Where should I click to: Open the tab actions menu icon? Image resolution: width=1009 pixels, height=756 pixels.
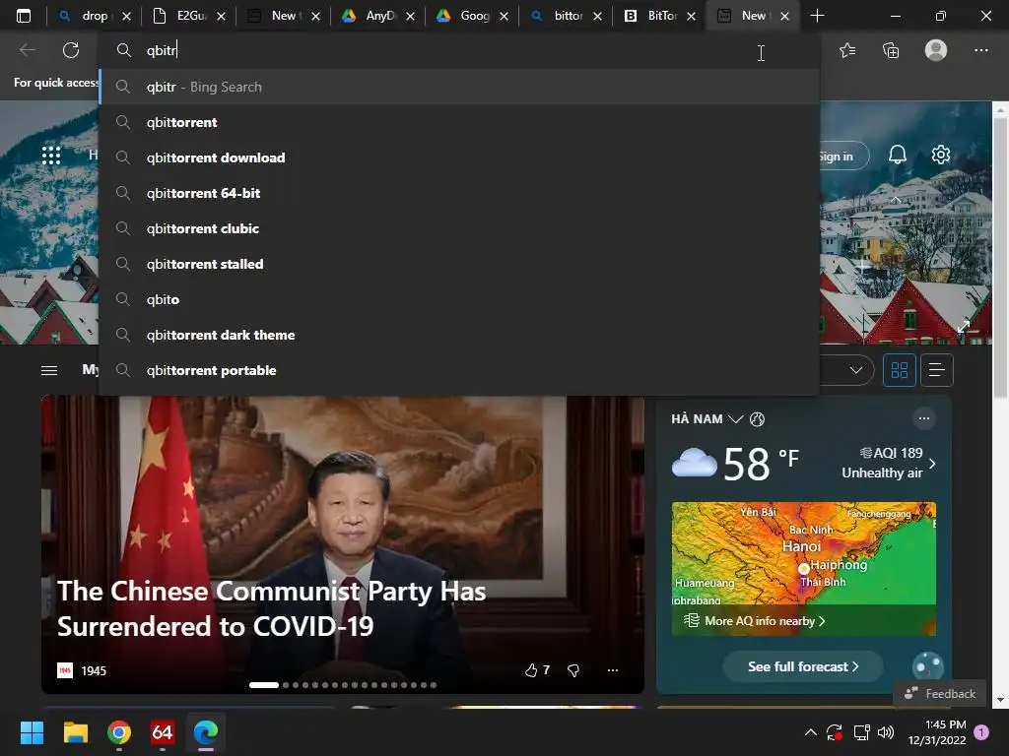(x=24, y=16)
